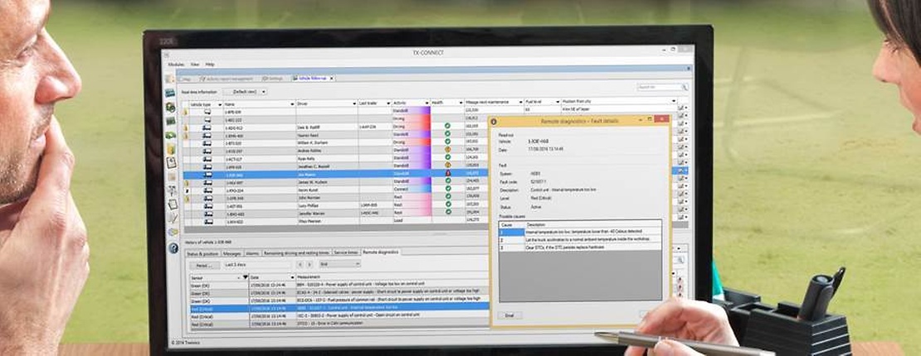Viewport: 921px width, 356px height.
Task: Open Vehicle type column filter arrow
Action: click(219, 103)
